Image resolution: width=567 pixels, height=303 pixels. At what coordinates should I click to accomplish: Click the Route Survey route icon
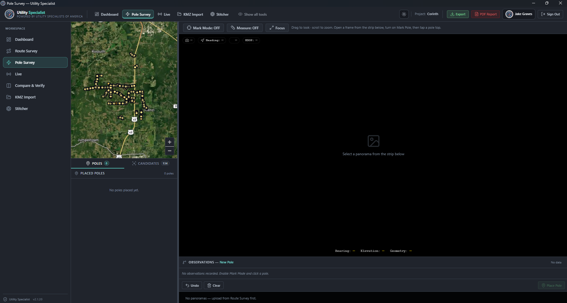[9, 51]
